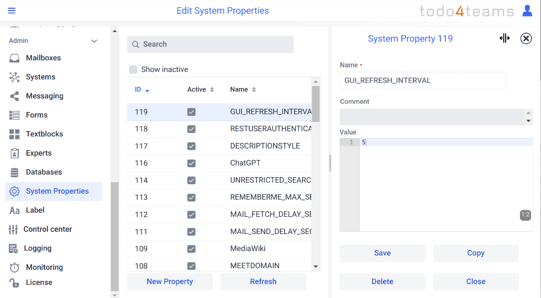Uncheck Active for property 113

191,198
